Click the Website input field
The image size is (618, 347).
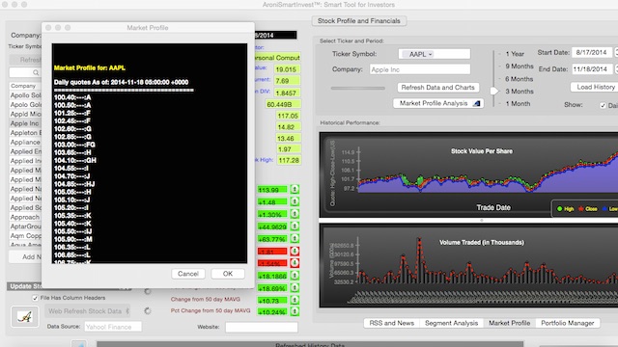262,327
